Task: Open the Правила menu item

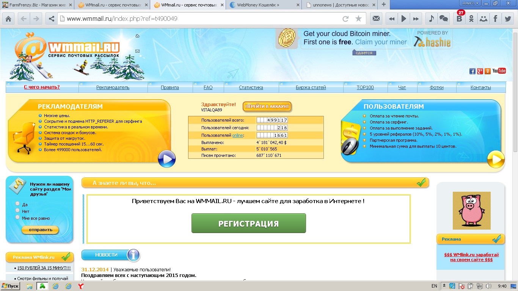Action: [170, 88]
